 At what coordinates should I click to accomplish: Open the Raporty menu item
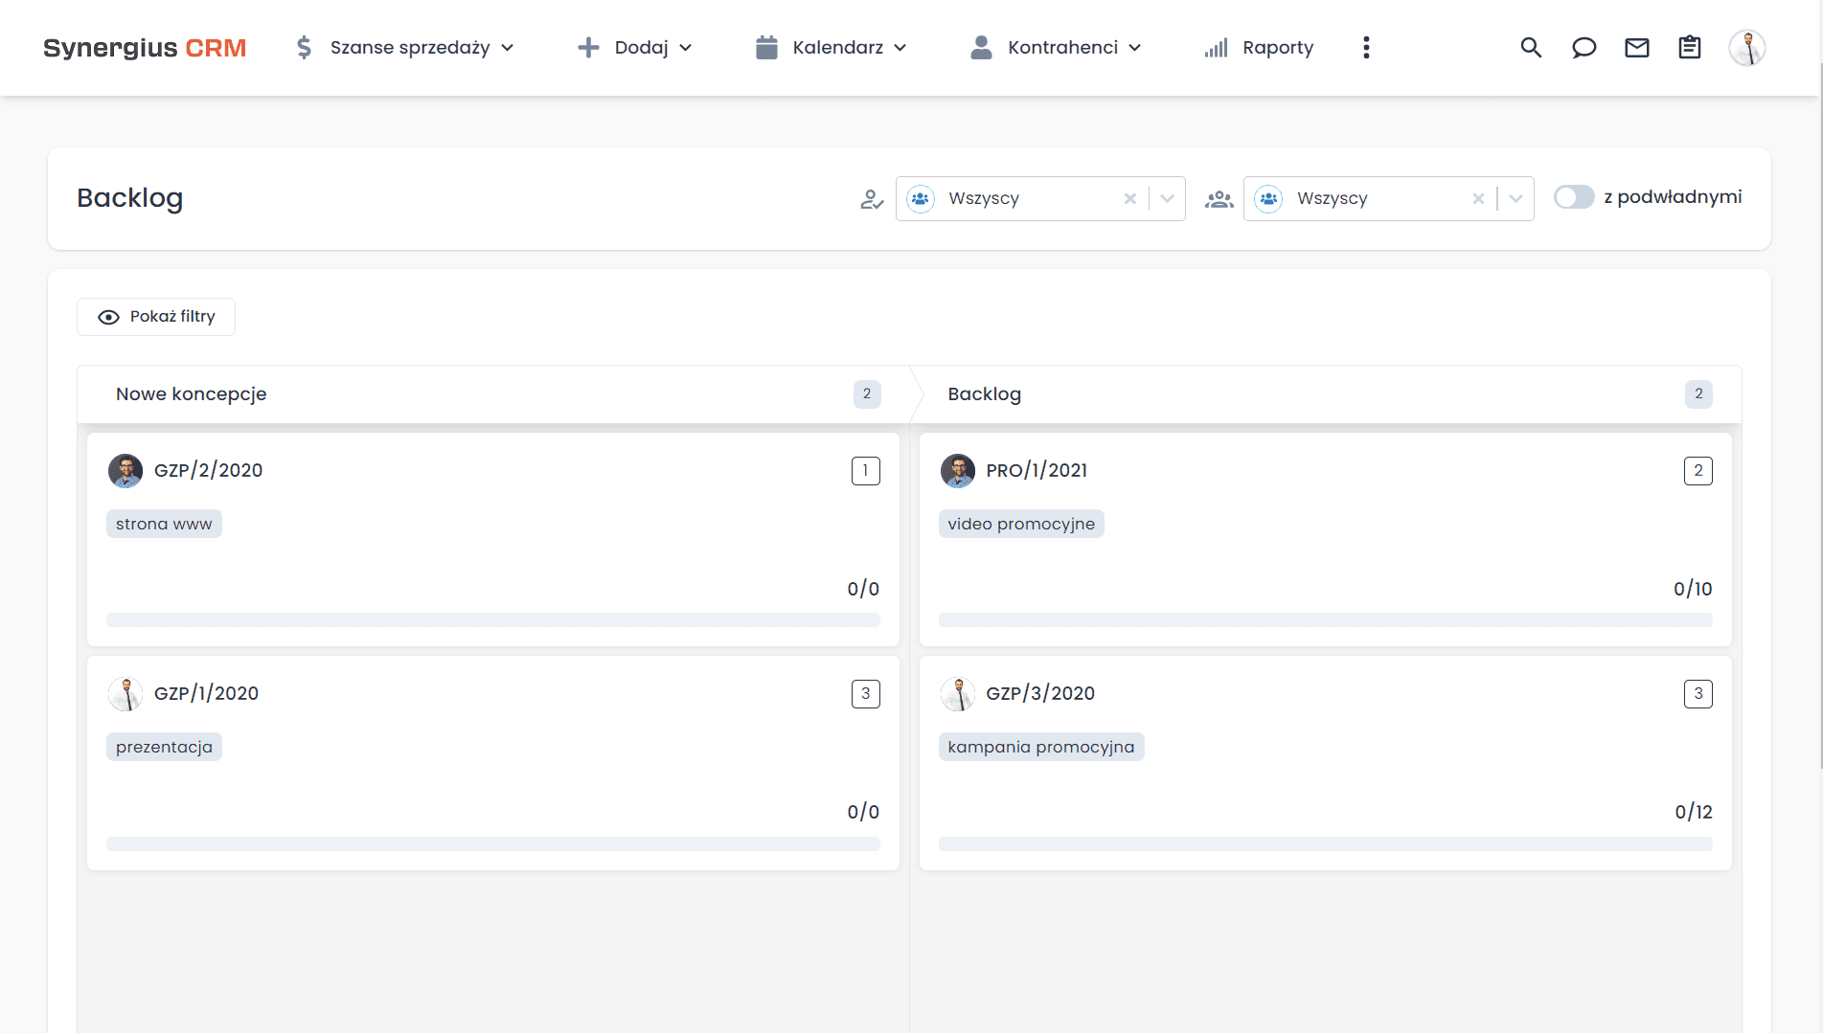pyautogui.click(x=1277, y=47)
